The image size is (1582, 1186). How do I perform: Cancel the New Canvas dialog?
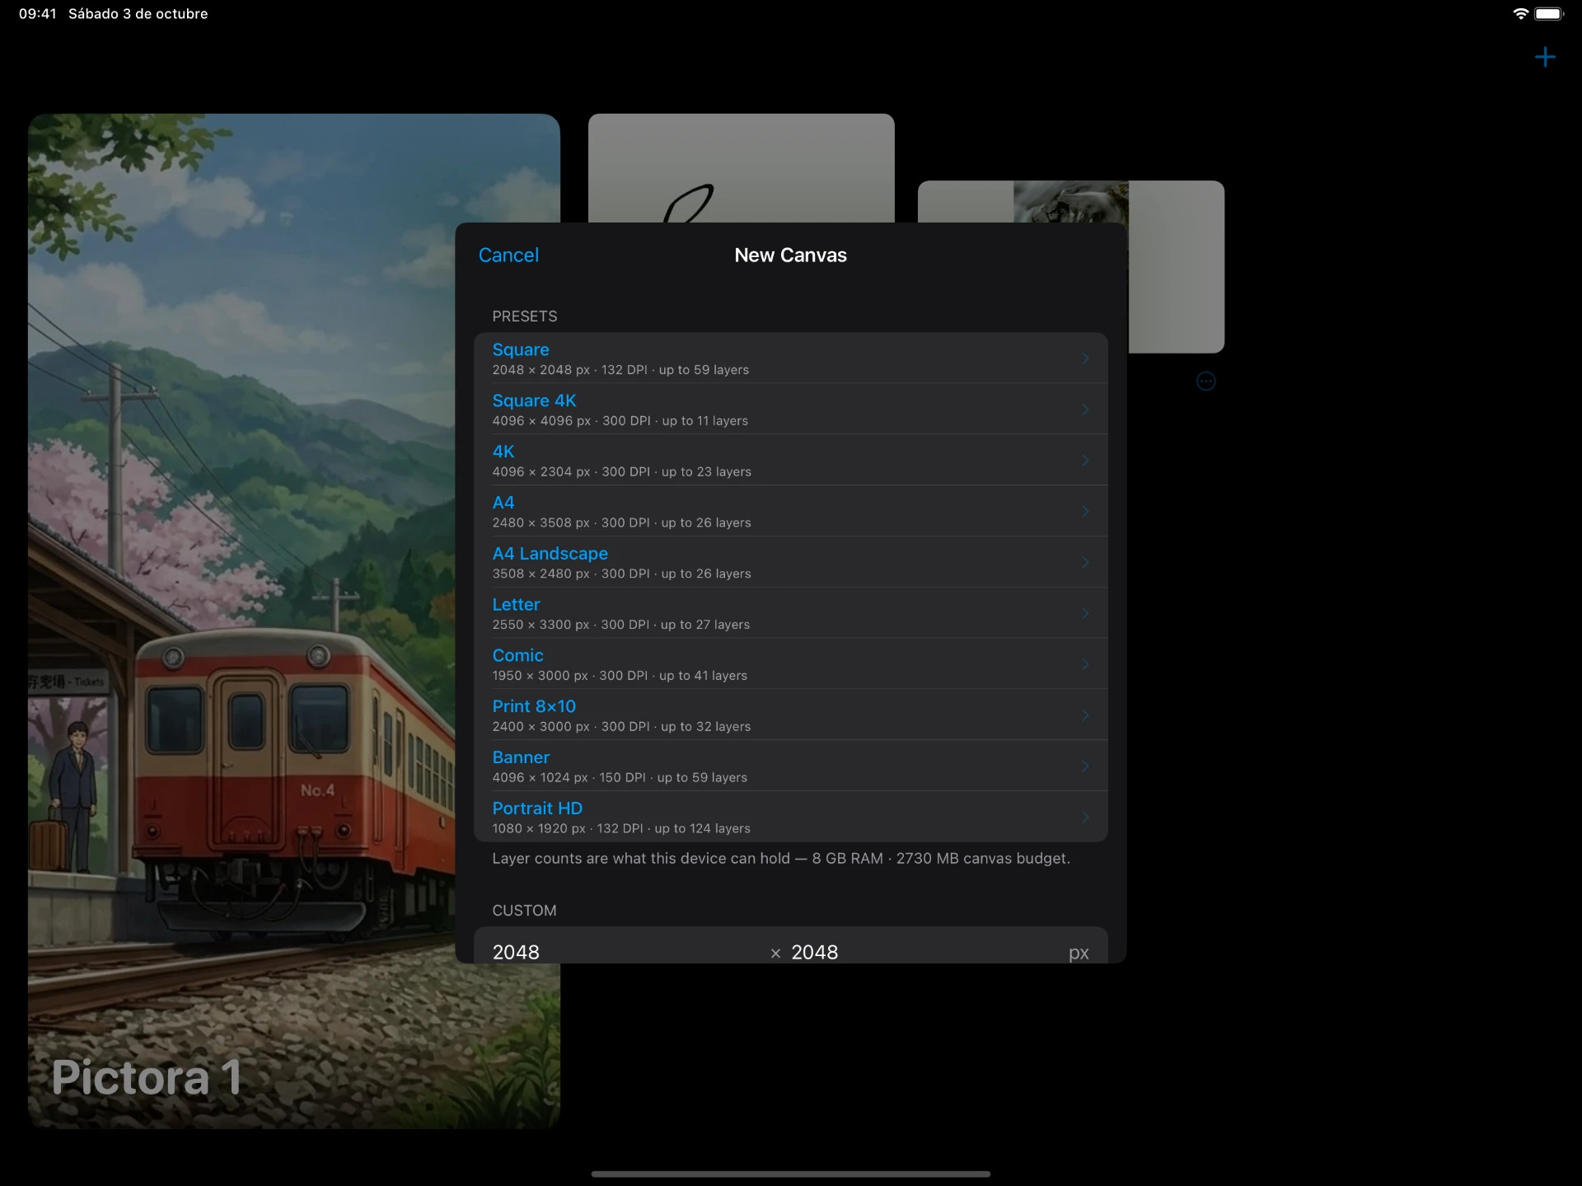pyautogui.click(x=508, y=255)
